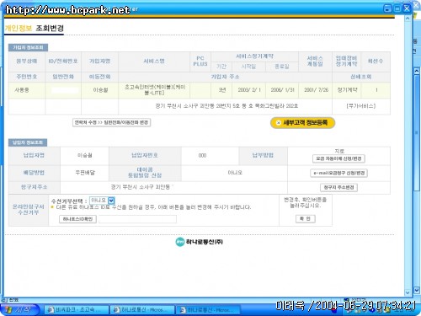This screenshot has height=316, width=421.
Task: Click the 하나로통신(주) logo at page bottom
Action: click(200, 242)
